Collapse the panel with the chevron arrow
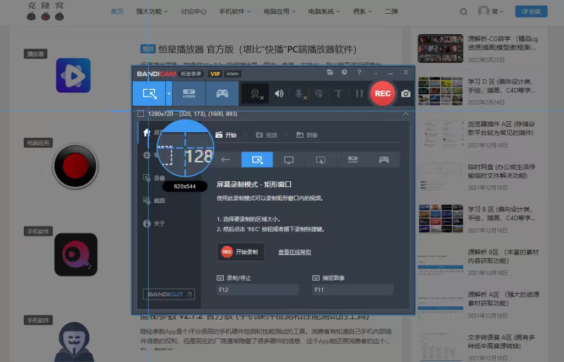Image resolution: width=564 pixels, height=362 pixels. pyautogui.click(x=406, y=114)
